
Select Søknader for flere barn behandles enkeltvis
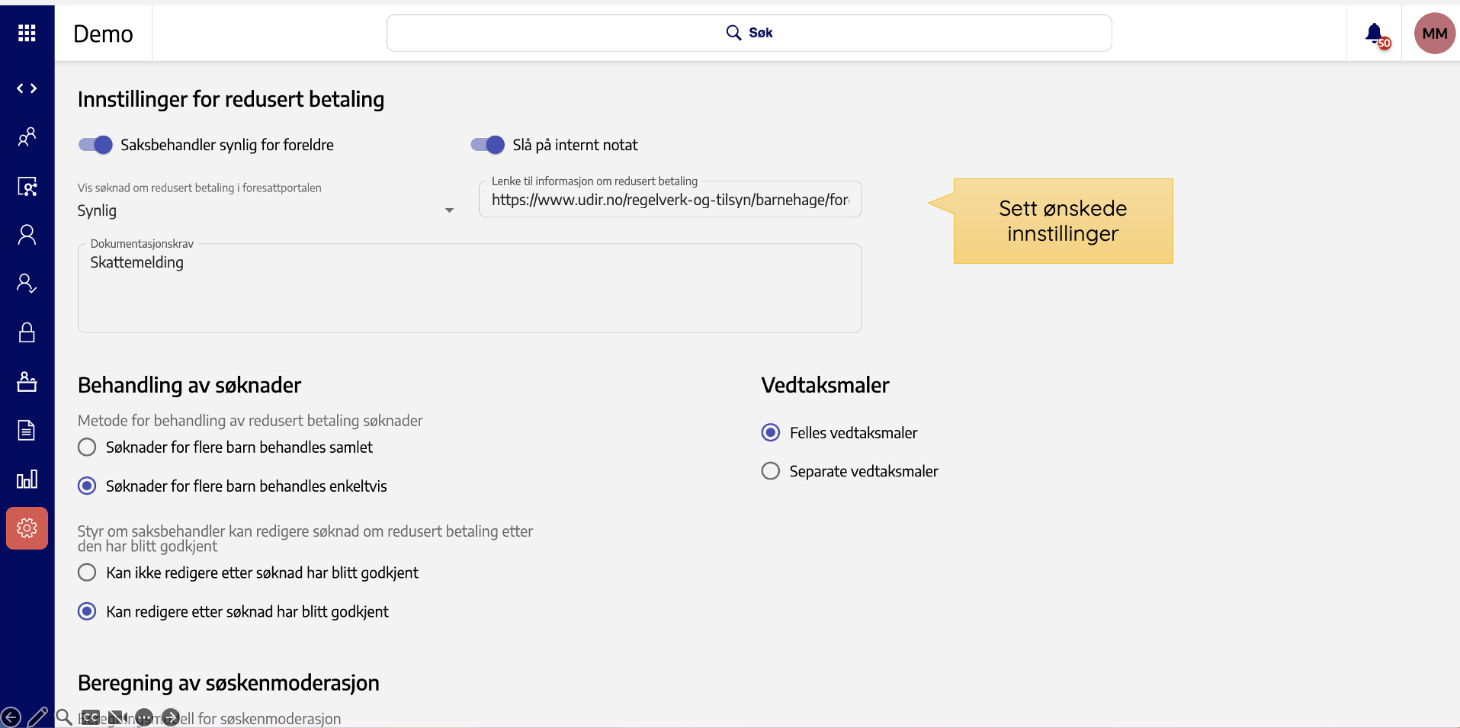pyautogui.click(x=87, y=486)
